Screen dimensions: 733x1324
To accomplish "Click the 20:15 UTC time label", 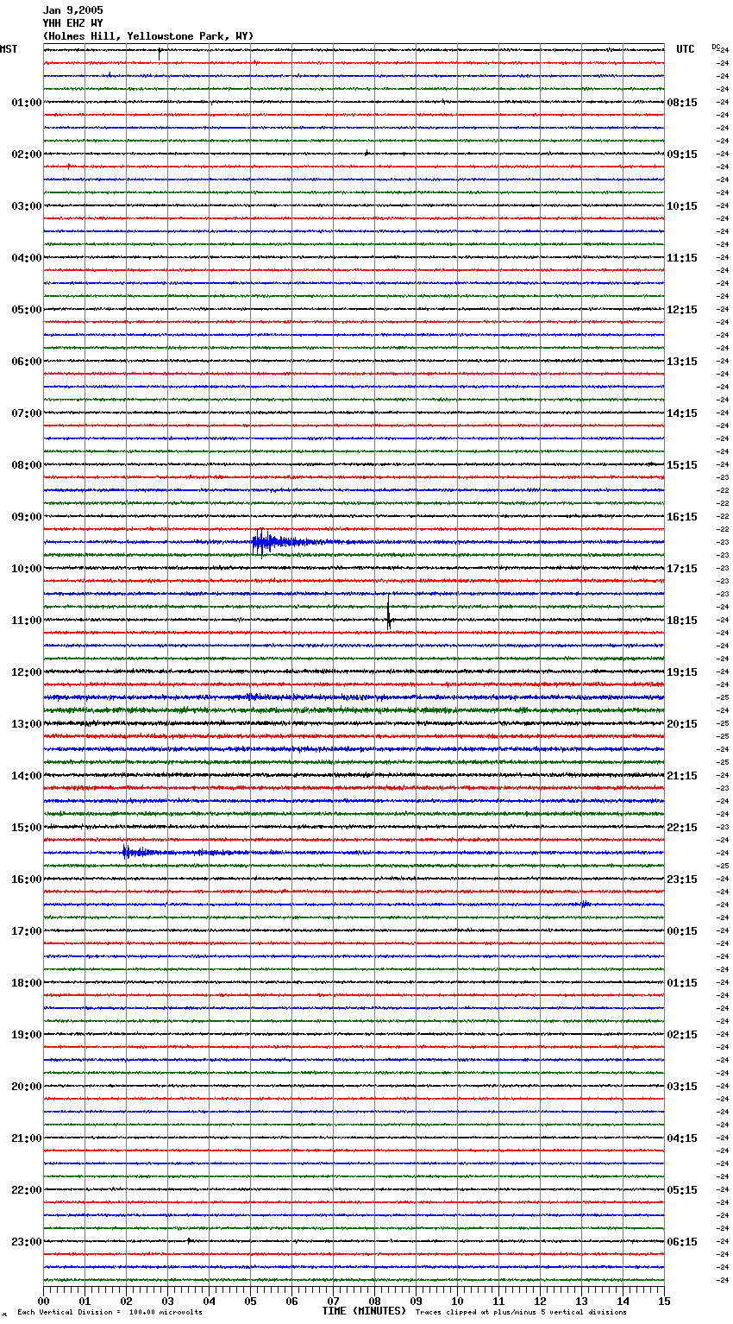I will [682, 724].
